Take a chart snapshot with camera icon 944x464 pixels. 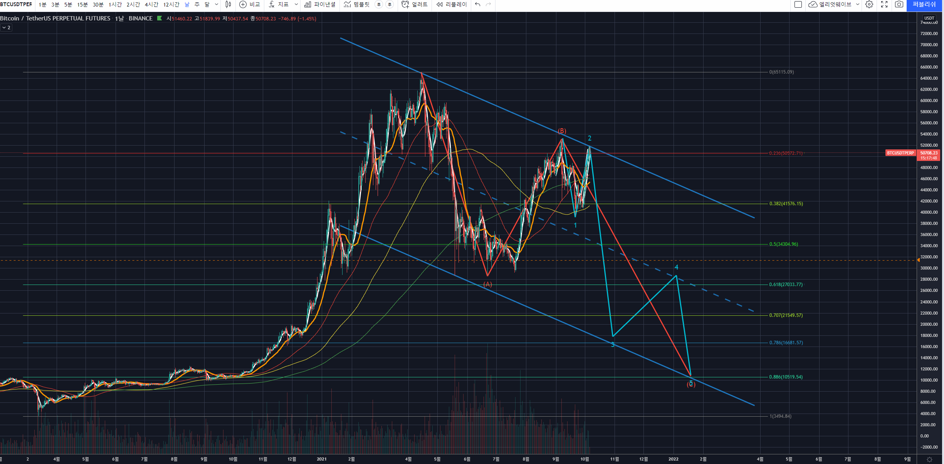(x=899, y=5)
